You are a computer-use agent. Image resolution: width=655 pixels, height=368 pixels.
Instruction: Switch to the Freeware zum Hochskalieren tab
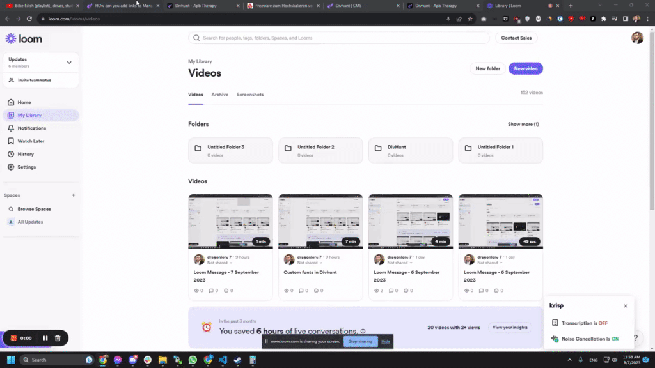point(283,6)
